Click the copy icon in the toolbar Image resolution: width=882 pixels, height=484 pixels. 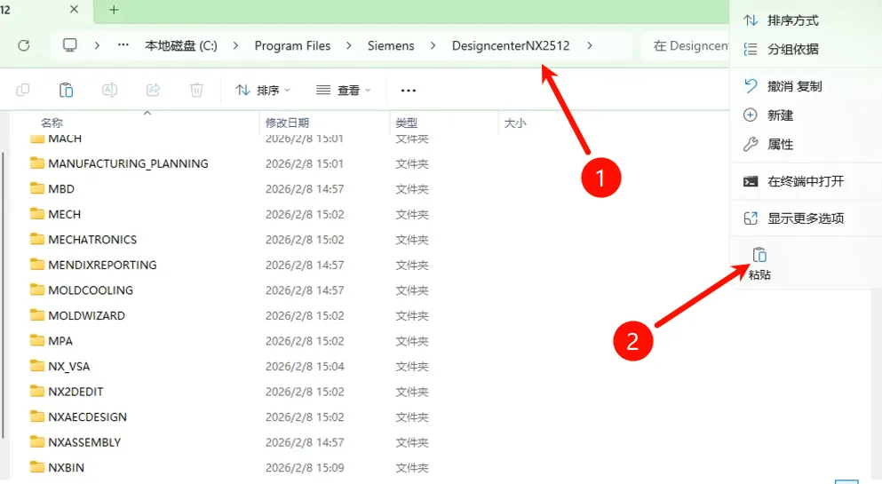23,90
